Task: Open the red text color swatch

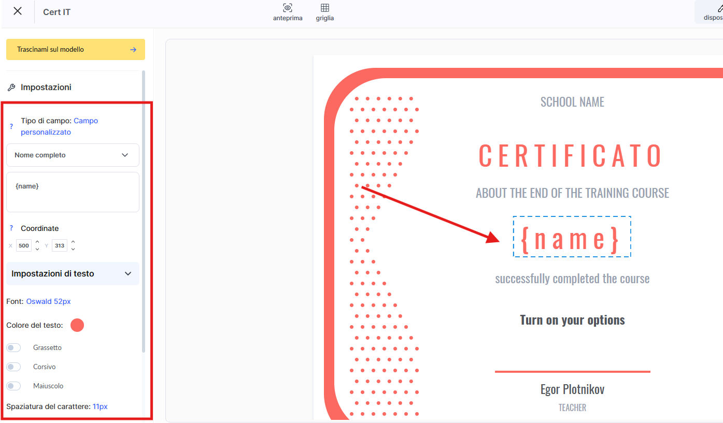Action: [x=77, y=325]
